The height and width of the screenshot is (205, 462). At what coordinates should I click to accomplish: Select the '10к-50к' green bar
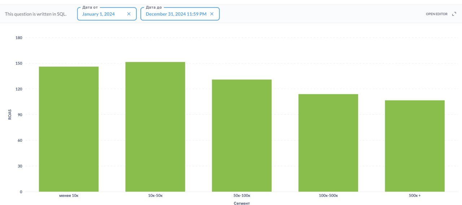coord(155,127)
